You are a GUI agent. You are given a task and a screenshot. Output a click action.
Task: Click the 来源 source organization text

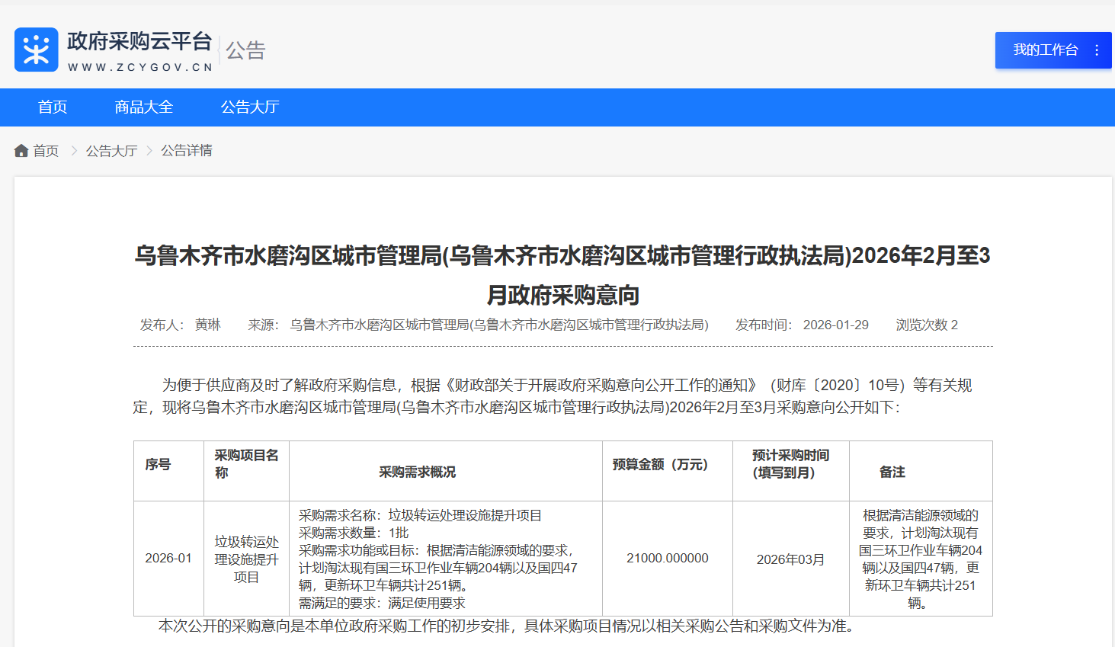coord(499,325)
